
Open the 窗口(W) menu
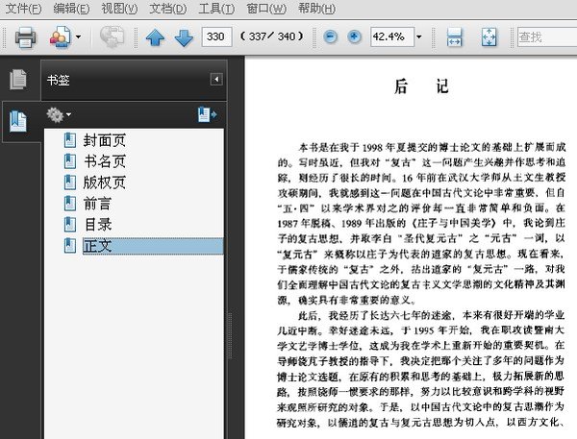266,8
